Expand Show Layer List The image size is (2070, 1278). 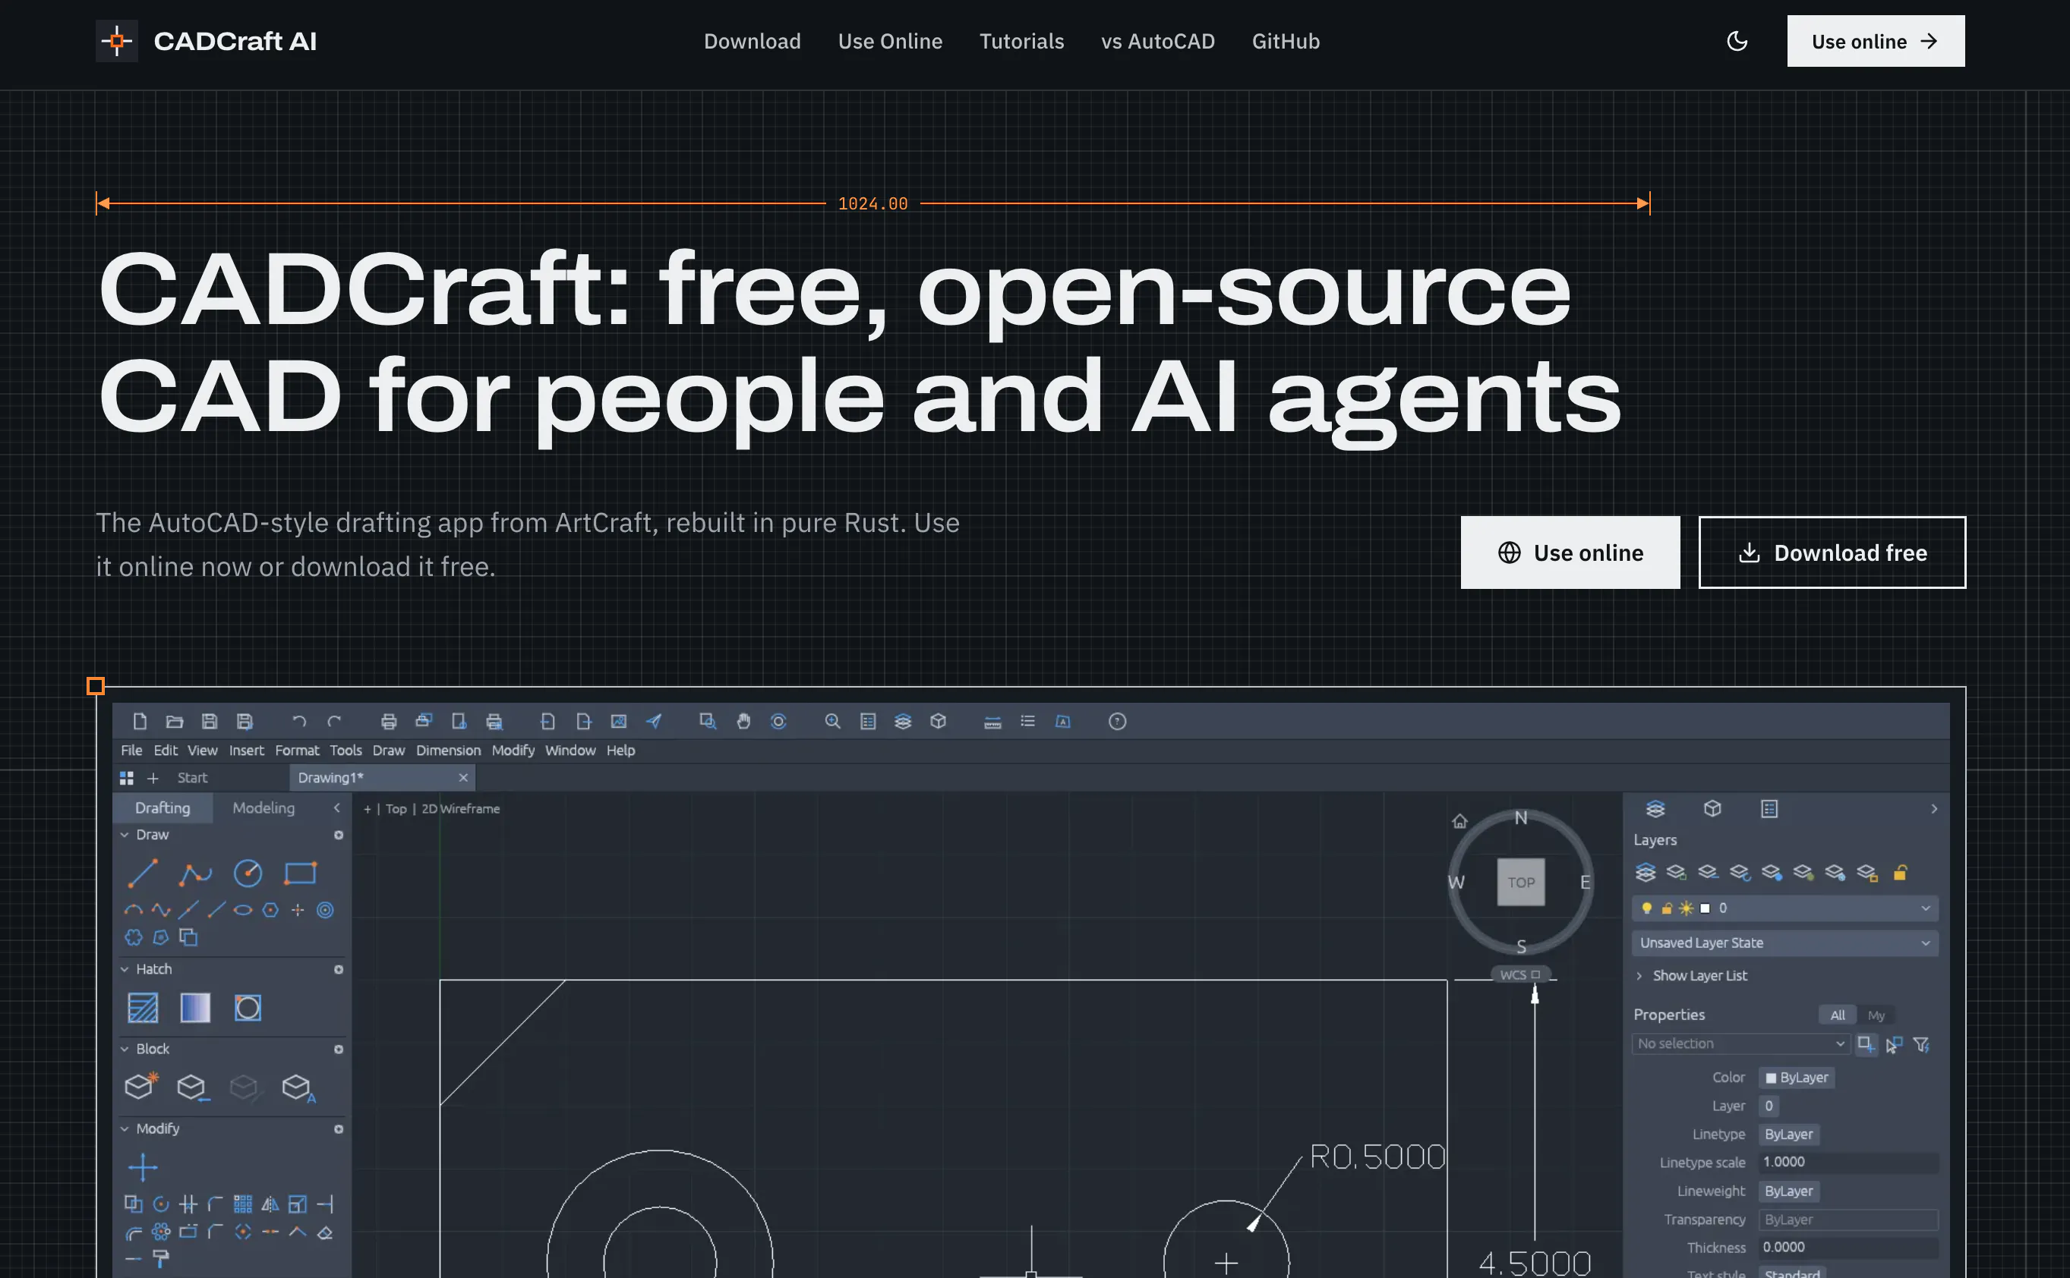coord(1691,975)
